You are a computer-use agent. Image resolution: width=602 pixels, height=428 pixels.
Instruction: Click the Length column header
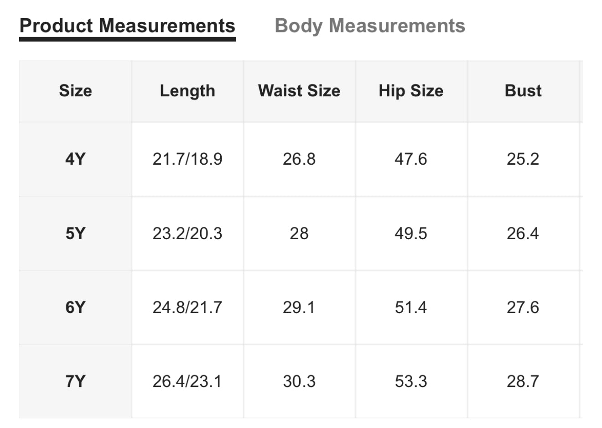[187, 91]
